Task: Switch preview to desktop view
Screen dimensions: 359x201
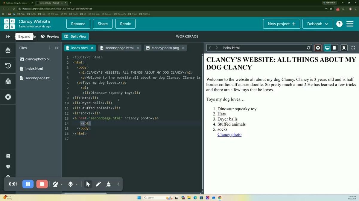Action: [327, 48]
